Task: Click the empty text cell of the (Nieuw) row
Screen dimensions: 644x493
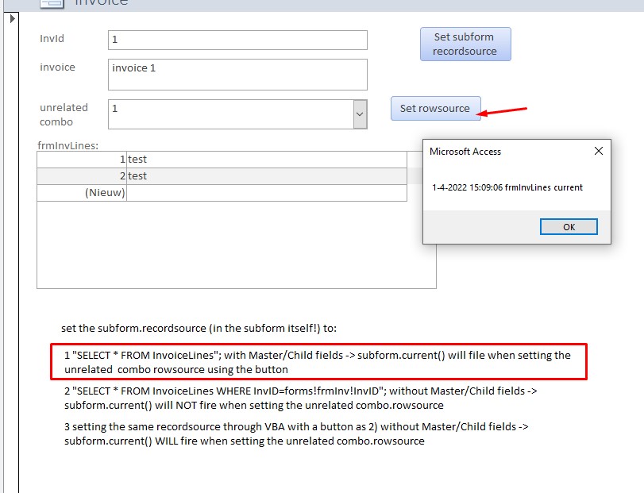Action: coord(267,193)
